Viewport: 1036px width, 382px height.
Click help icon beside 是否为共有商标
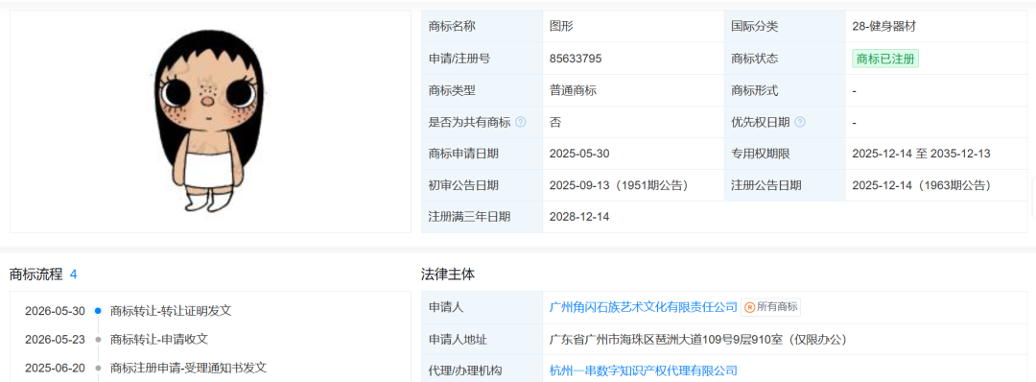pyautogui.click(x=521, y=122)
